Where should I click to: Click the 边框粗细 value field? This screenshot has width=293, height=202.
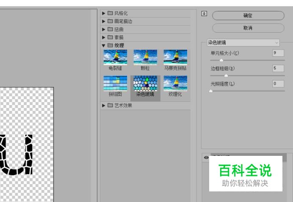coord(278,68)
